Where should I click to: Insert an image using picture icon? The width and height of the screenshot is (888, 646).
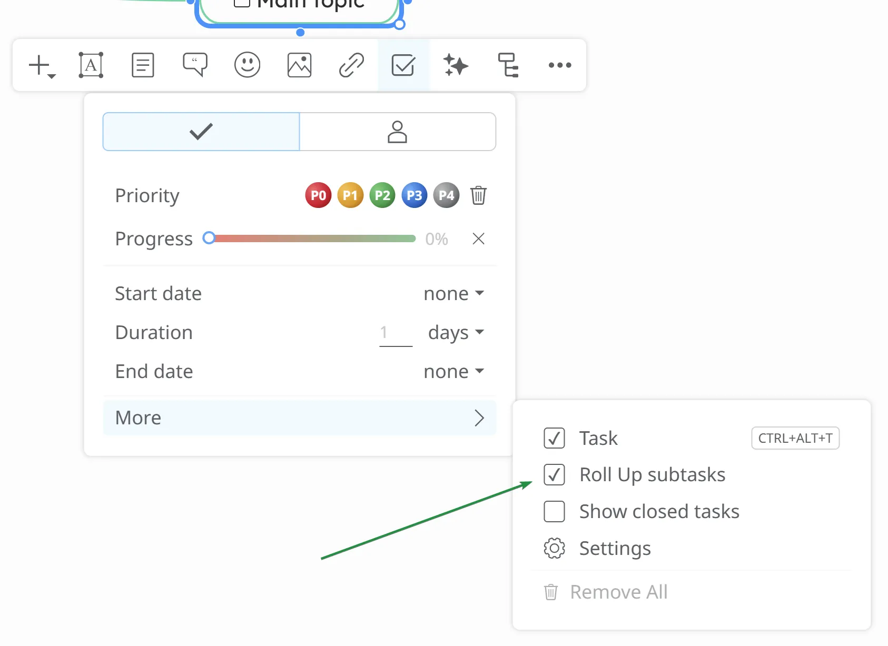pyautogui.click(x=299, y=65)
